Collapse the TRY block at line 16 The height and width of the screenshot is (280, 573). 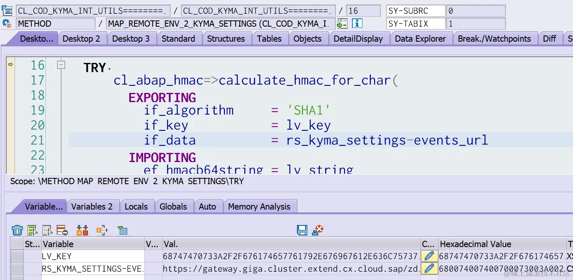pyautogui.click(x=61, y=65)
